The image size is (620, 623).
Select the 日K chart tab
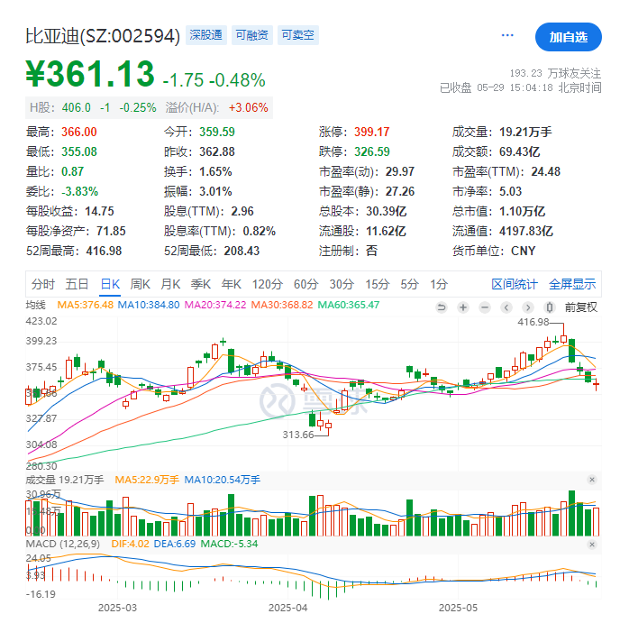[110, 284]
